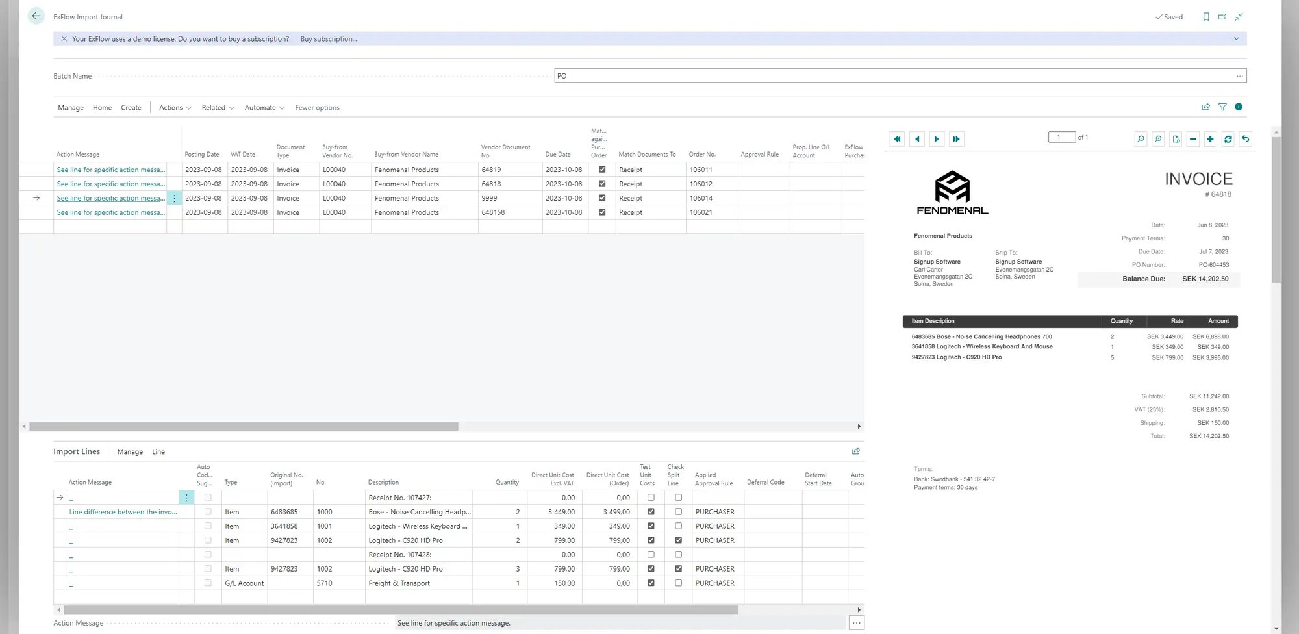Open the download document icon
The image size is (1299, 634).
tap(1175, 138)
